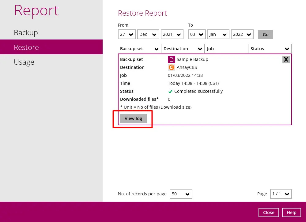Open the From year 2021 dropdown

coord(172,34)
